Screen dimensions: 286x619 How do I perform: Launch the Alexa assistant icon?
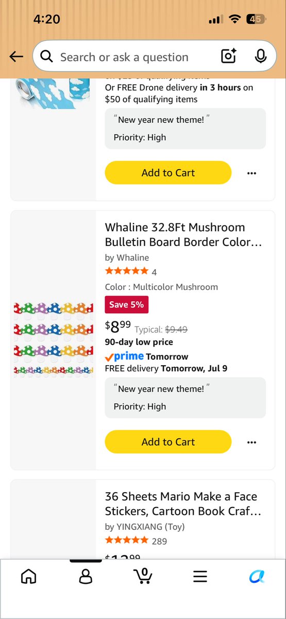(257, 576)
